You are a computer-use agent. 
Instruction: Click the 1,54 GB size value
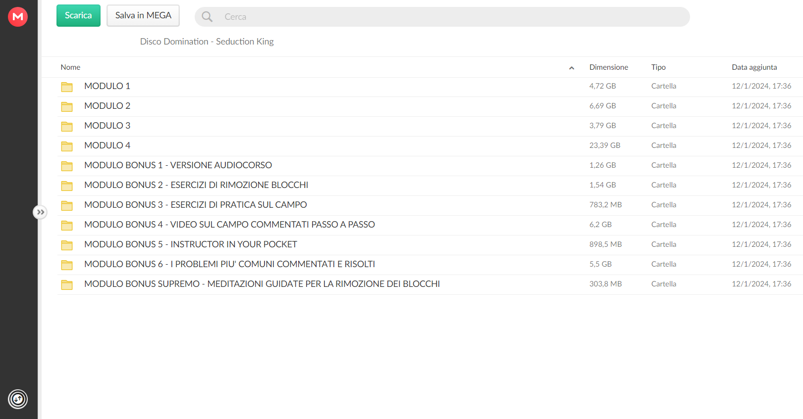pyautogui.click(x=602, y=185)
